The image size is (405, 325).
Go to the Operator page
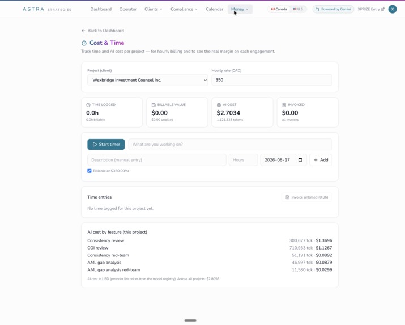(x=128, y=9)
